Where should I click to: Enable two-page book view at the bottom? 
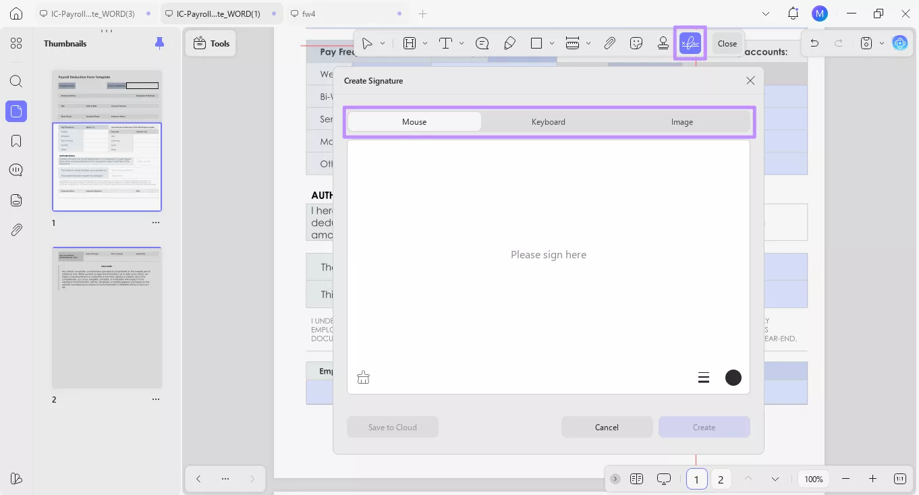(x=636, y=479)
